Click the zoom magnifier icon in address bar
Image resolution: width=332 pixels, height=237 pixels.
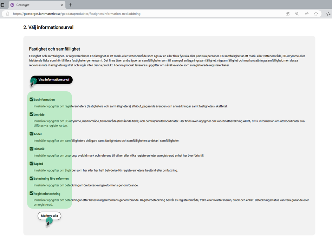click(297, 14)
